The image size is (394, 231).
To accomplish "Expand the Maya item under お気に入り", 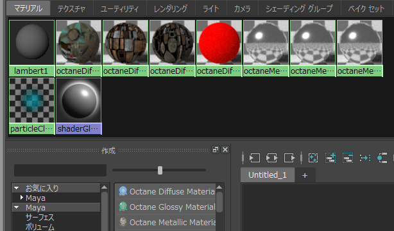I will [22, 198].
